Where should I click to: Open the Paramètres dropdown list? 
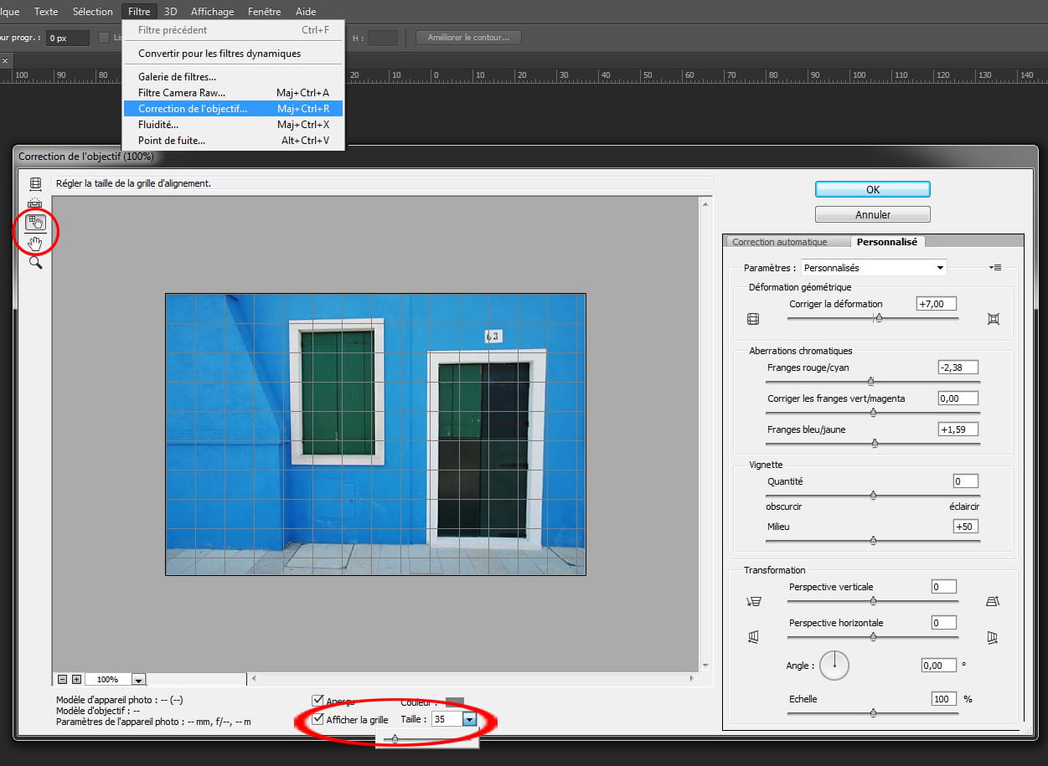pyautogui.click(x=873, y=268)
